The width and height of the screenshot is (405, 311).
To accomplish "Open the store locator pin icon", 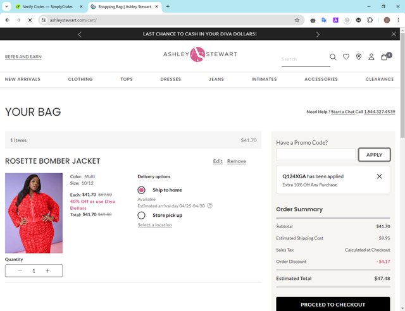I will tap(359, 57).
